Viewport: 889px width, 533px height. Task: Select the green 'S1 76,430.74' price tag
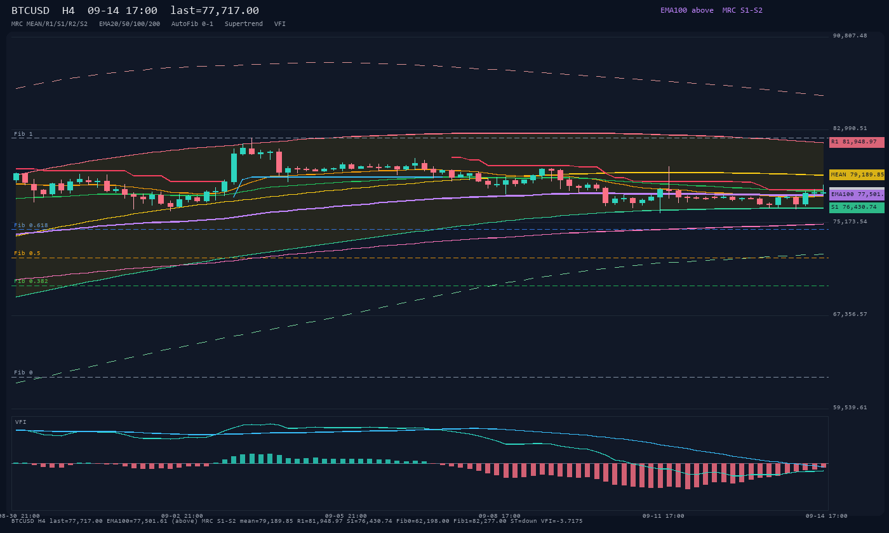point(857,207)
